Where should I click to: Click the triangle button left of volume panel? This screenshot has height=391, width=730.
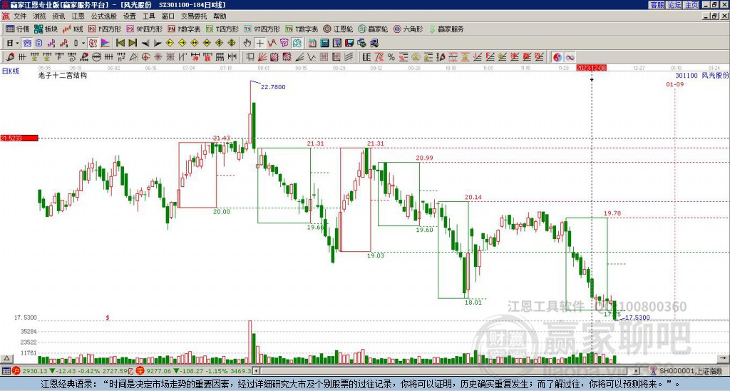click(6, 358)
